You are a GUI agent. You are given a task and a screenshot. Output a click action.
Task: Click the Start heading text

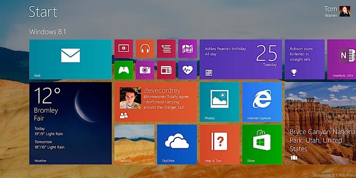[43, 12]
